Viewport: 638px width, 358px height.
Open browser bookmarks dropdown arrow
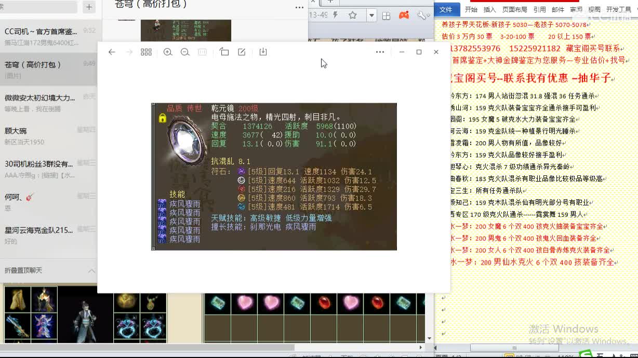tap(371, 16)
